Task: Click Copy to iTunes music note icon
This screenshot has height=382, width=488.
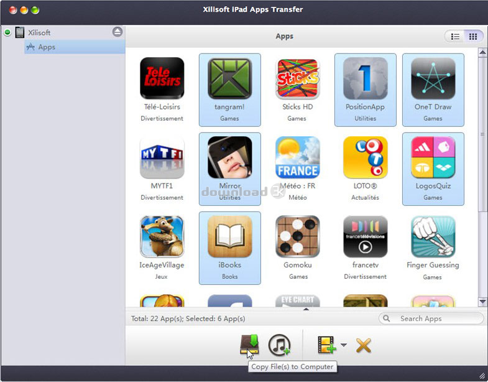Action: pyautogui.click(x=279, y=344)
